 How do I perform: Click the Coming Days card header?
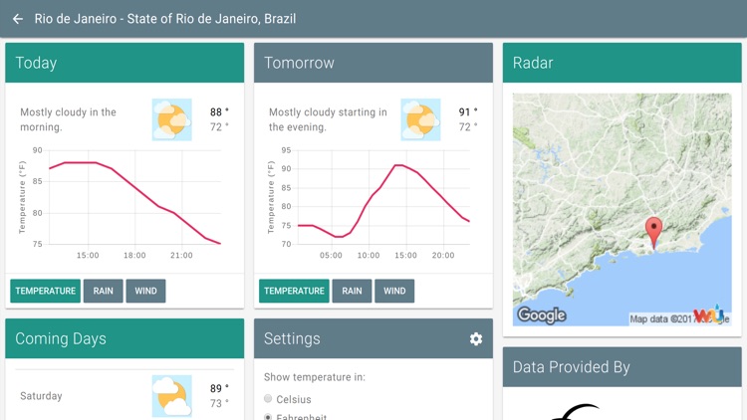pyautogui.click(x=124, y=338)
